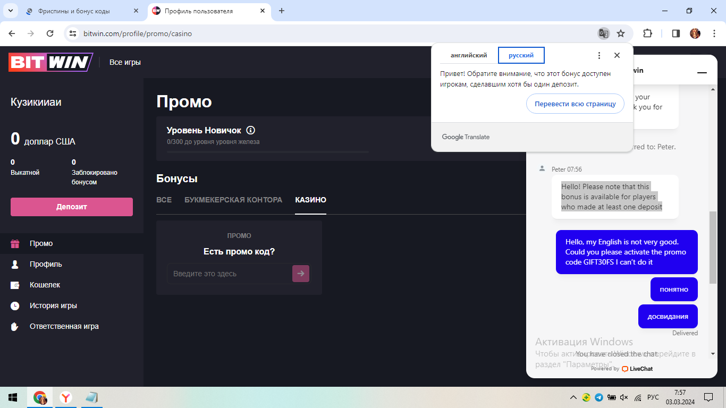726x408 pixels.
Task: Open Кошелек wallet menu item
Action: tap(45, 285)
